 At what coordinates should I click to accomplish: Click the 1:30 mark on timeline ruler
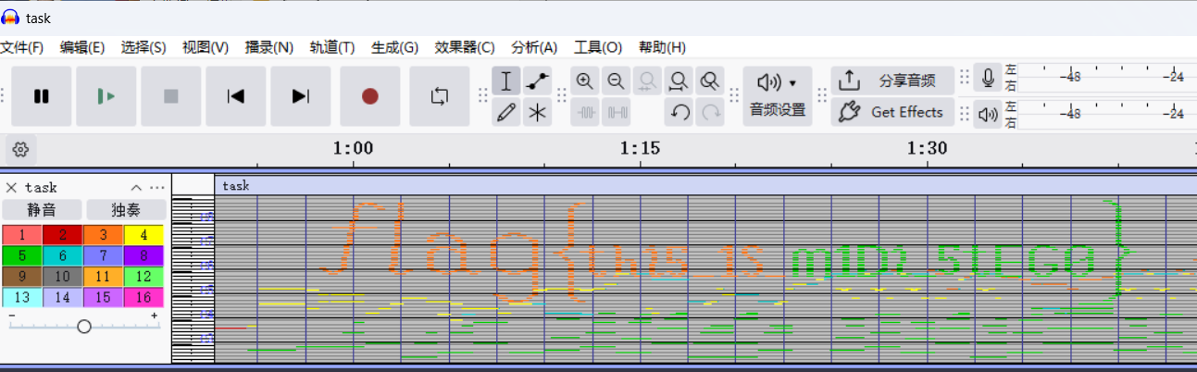[x=928, y=148]
